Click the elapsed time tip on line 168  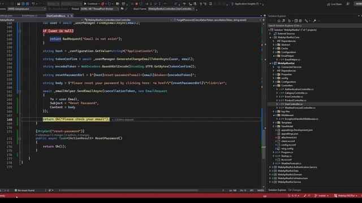[x=123, y=120]
